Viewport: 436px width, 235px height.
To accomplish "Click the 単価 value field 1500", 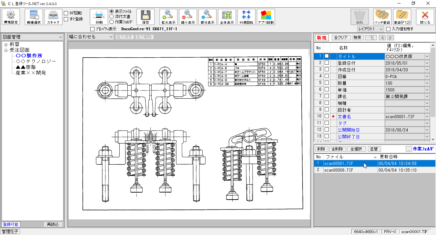I will [405, 89].
